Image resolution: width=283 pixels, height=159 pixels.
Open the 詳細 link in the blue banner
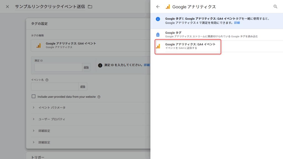pyautogui.click(x=237, y=23)
